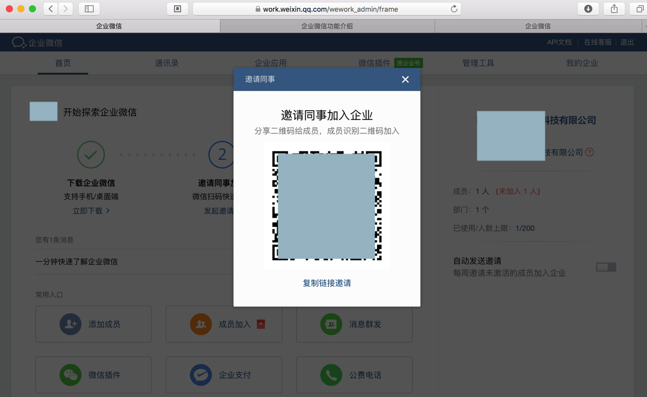Switch to the 企业微信功能介绍 browser tab
This screenshot has height=397, width=647.
[x=327, y=26]
